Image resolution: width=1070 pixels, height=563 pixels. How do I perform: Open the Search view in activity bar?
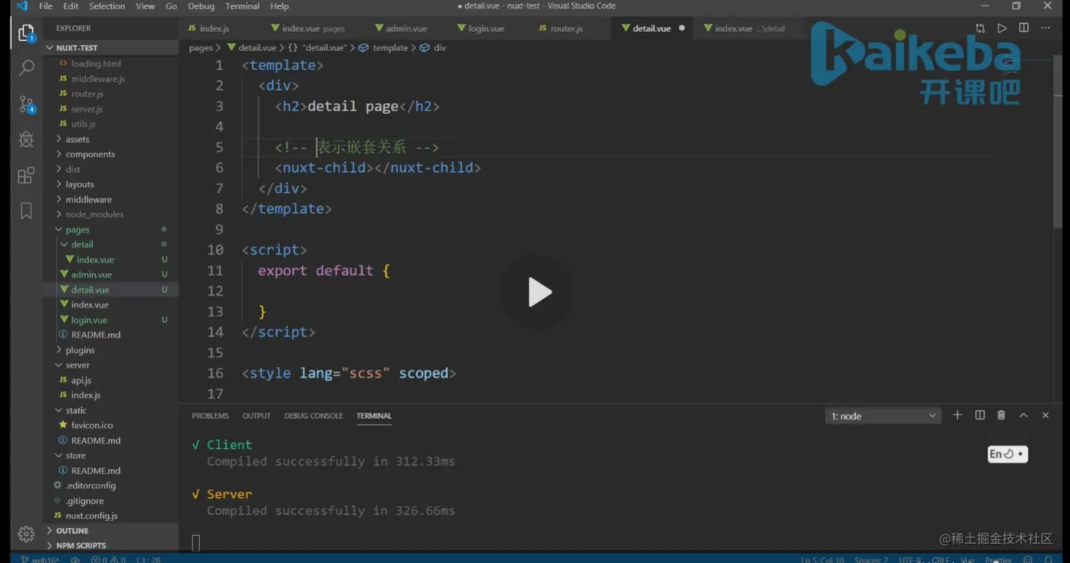(x=26, y=68)
